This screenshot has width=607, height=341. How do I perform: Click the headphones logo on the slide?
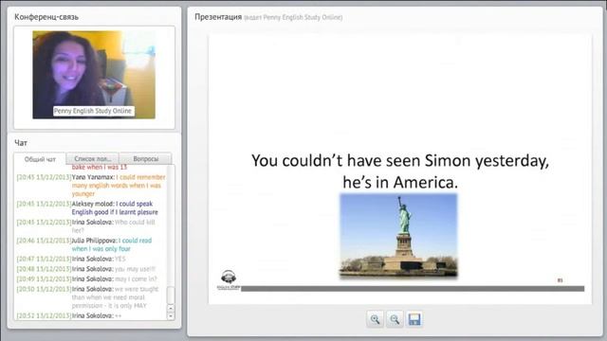click(x=229, y=280)
